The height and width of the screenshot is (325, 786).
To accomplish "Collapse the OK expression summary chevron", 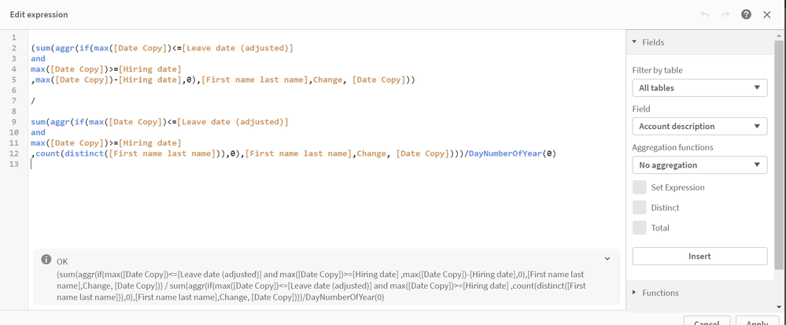I will tap(607, 259).
